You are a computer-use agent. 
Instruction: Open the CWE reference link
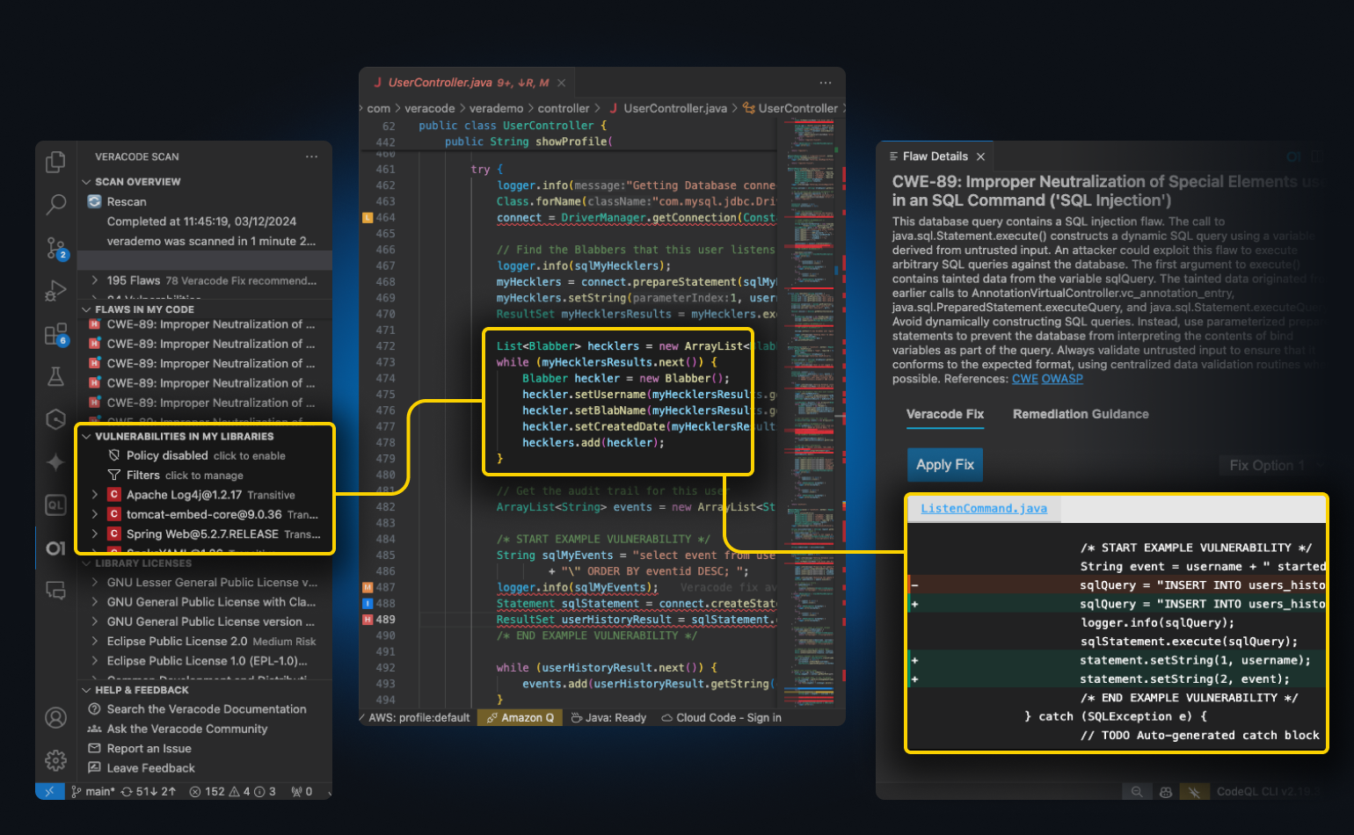1025,379
